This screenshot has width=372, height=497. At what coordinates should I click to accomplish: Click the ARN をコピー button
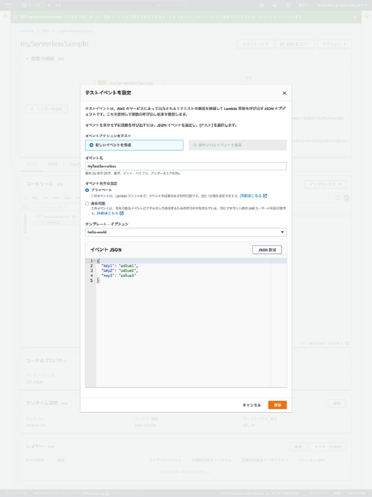point(295,44)
